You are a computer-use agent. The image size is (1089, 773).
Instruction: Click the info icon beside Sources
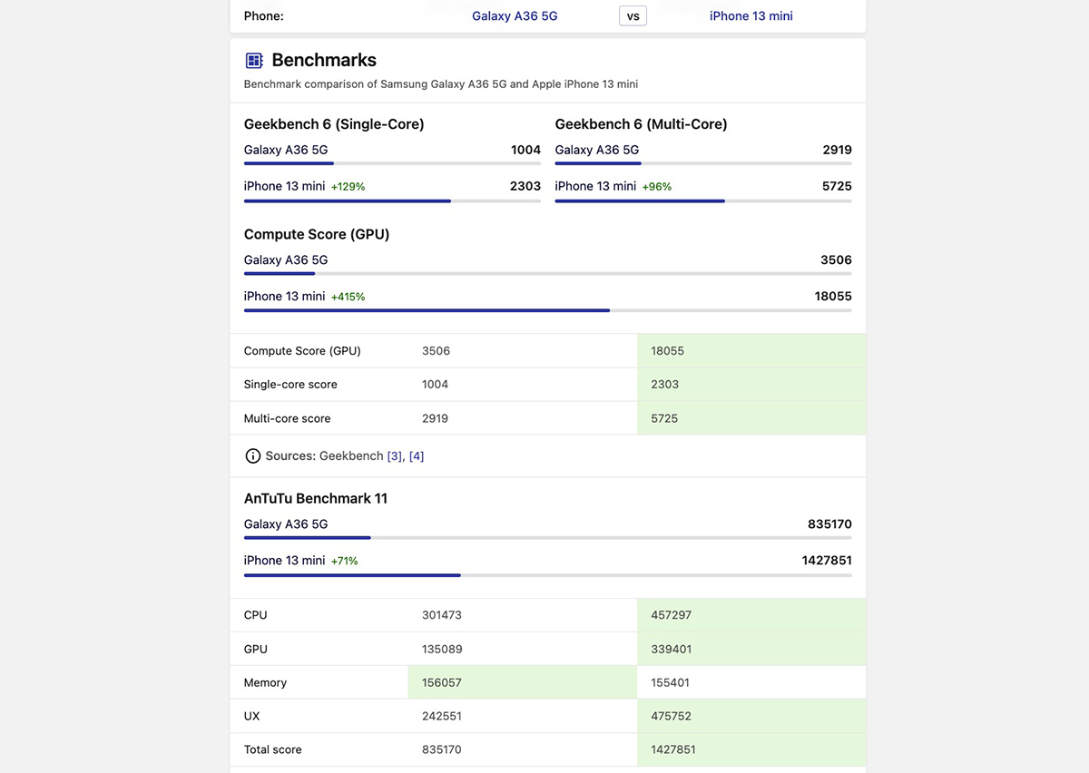click(x=253, y=456)
